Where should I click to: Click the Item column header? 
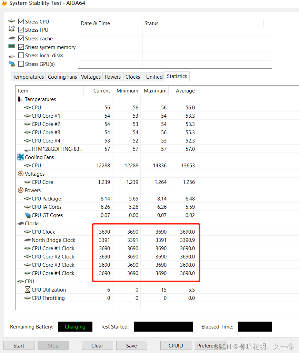click(x=50, y=90)
